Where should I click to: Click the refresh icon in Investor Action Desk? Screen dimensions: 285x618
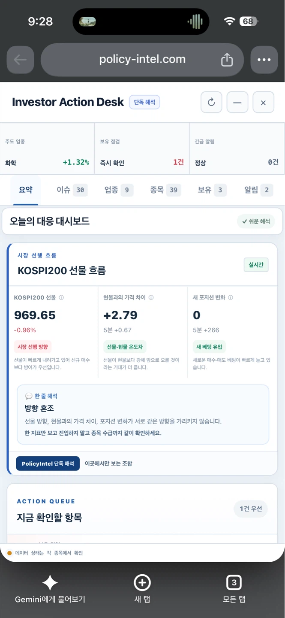pos(211,102)
